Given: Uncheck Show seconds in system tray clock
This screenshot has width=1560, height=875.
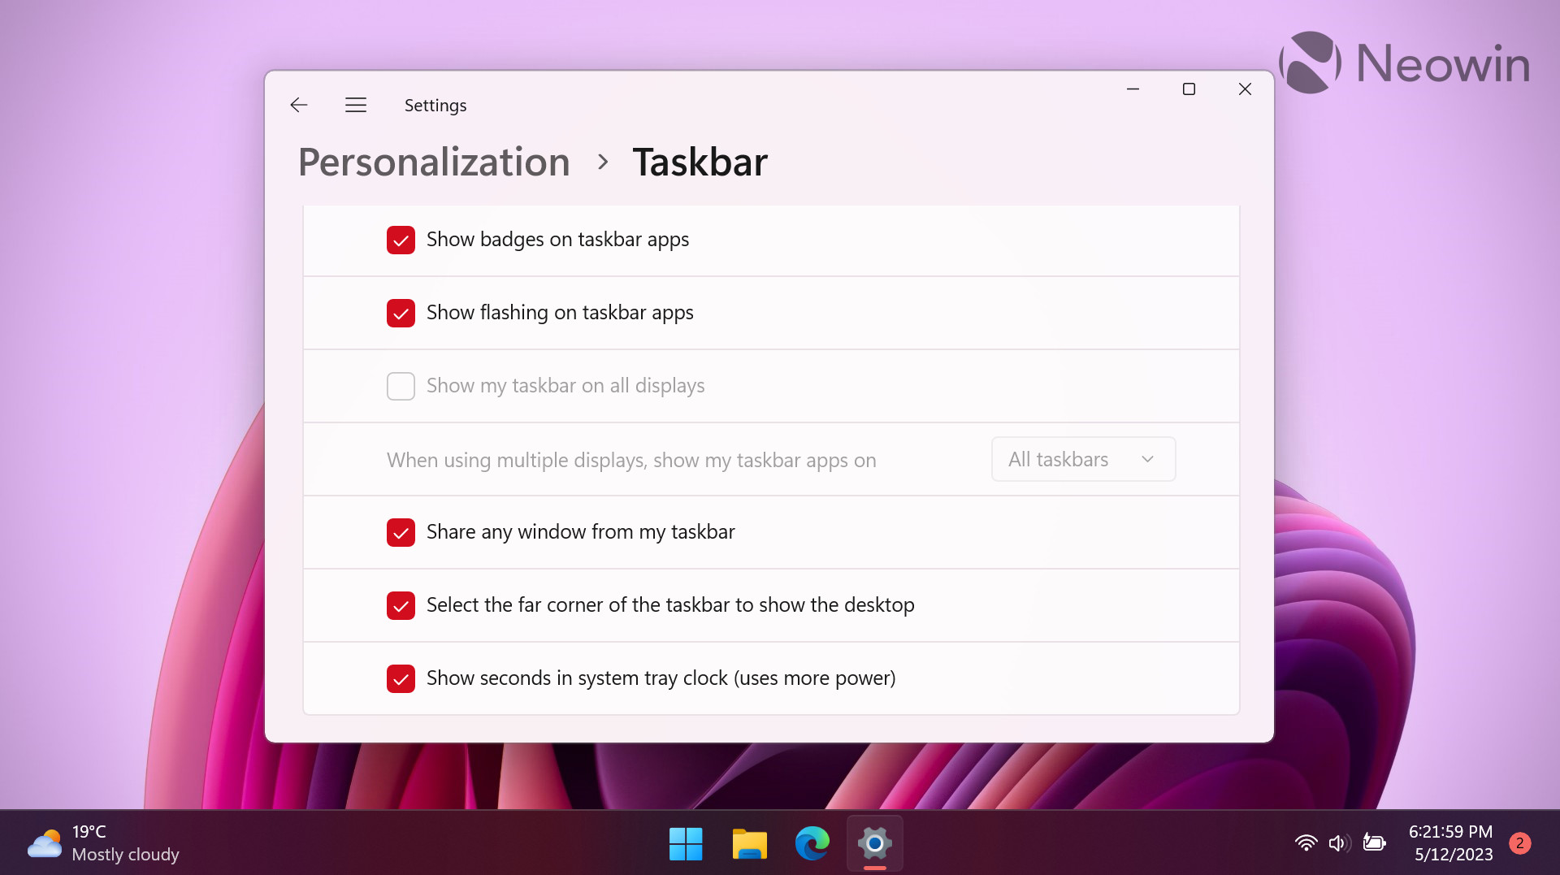Looking at the screenshot, I should coord(401,678).
